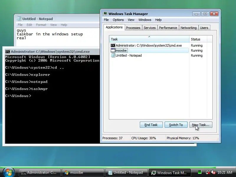
Task: Open the Help menu in Task Manager
Action: [158, 20]
